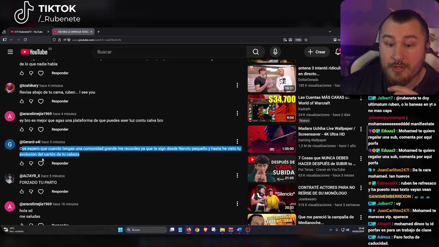The width and height of the screenshot is (439, 247).
Task: Reply to @toshikary with Responder
Action: [x=60, y=101]
